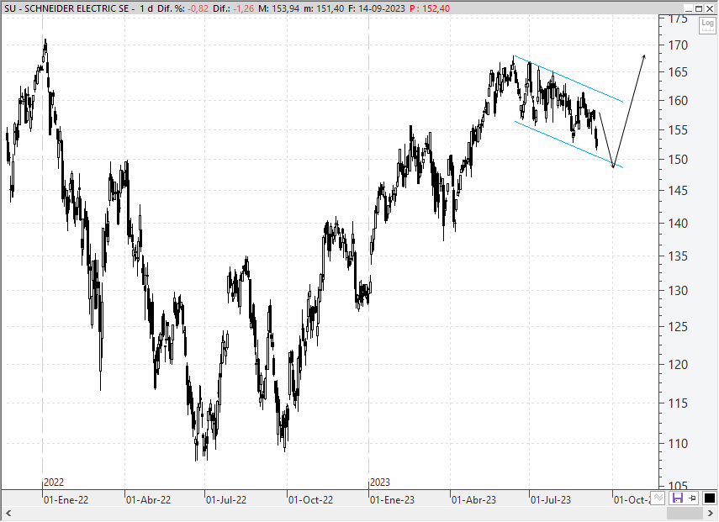Image resolution: width=719 pixels, height=522 pixels.
Task: Click the scroll right arrow
Action: pos(711,513)
